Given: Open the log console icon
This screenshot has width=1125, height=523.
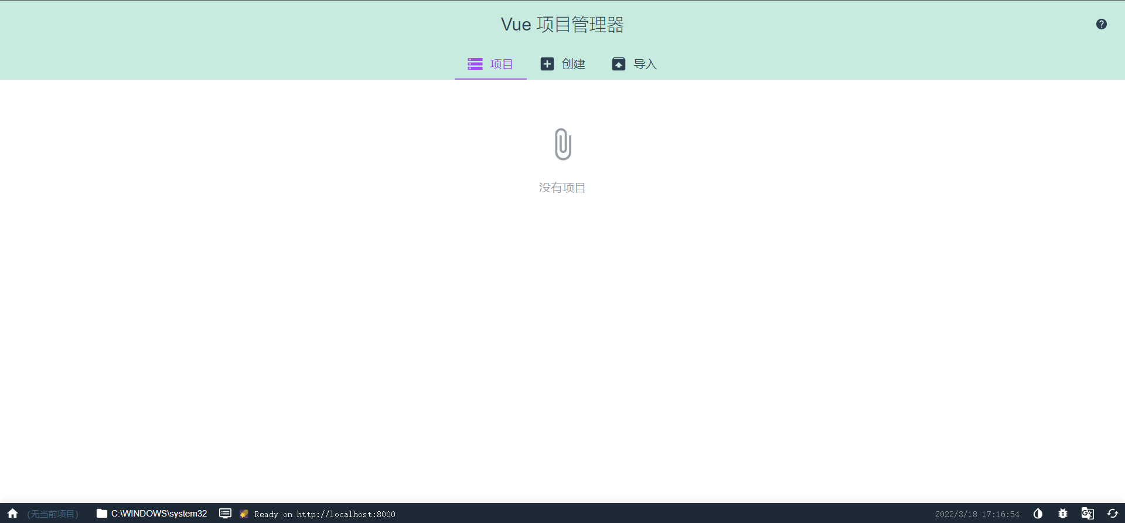Looking at the screenshot, I should (225, 514).
